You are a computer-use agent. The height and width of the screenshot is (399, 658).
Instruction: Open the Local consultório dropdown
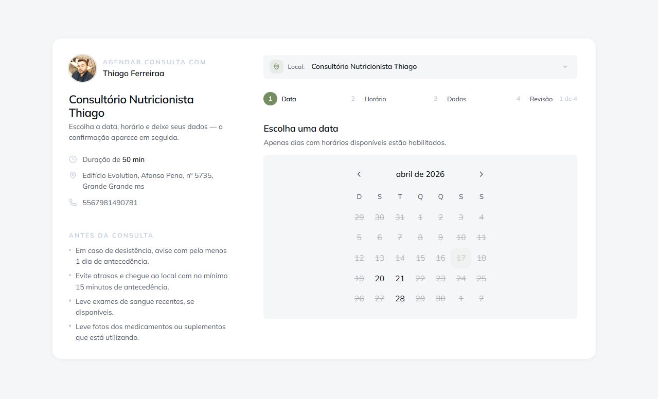click(x=420, y=67)
